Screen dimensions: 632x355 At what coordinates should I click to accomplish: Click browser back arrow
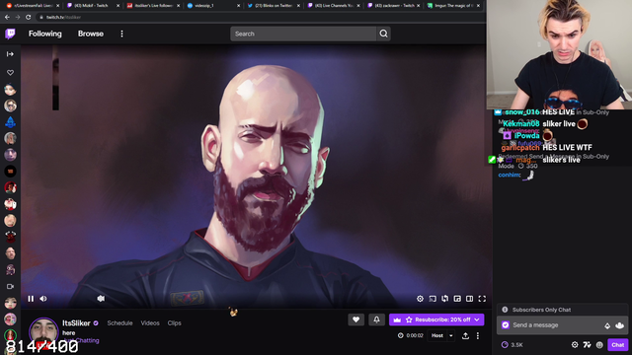point(7,18)
